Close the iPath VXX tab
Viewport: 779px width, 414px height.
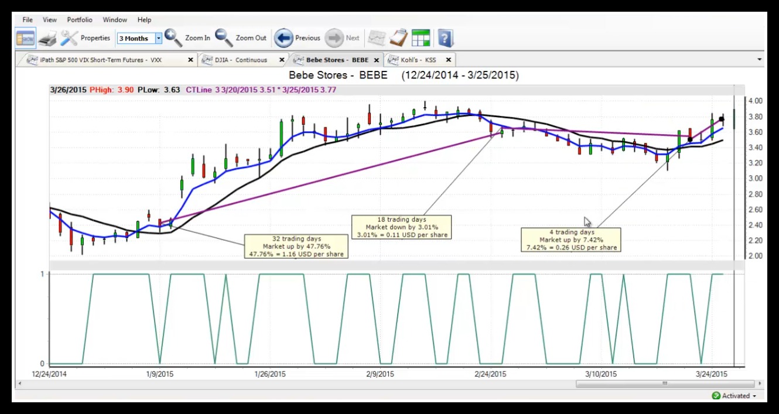pyautogui.click(x=190, y=60)
